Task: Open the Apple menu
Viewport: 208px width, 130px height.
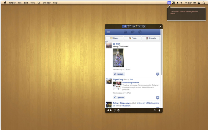Action: tap(5, 3)
